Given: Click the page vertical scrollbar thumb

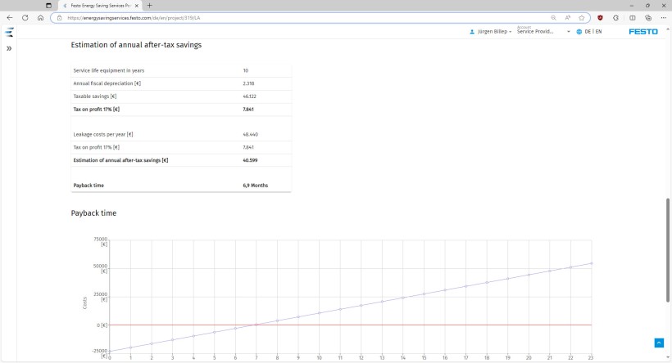Looking at the screenshot, I should 668,250.
